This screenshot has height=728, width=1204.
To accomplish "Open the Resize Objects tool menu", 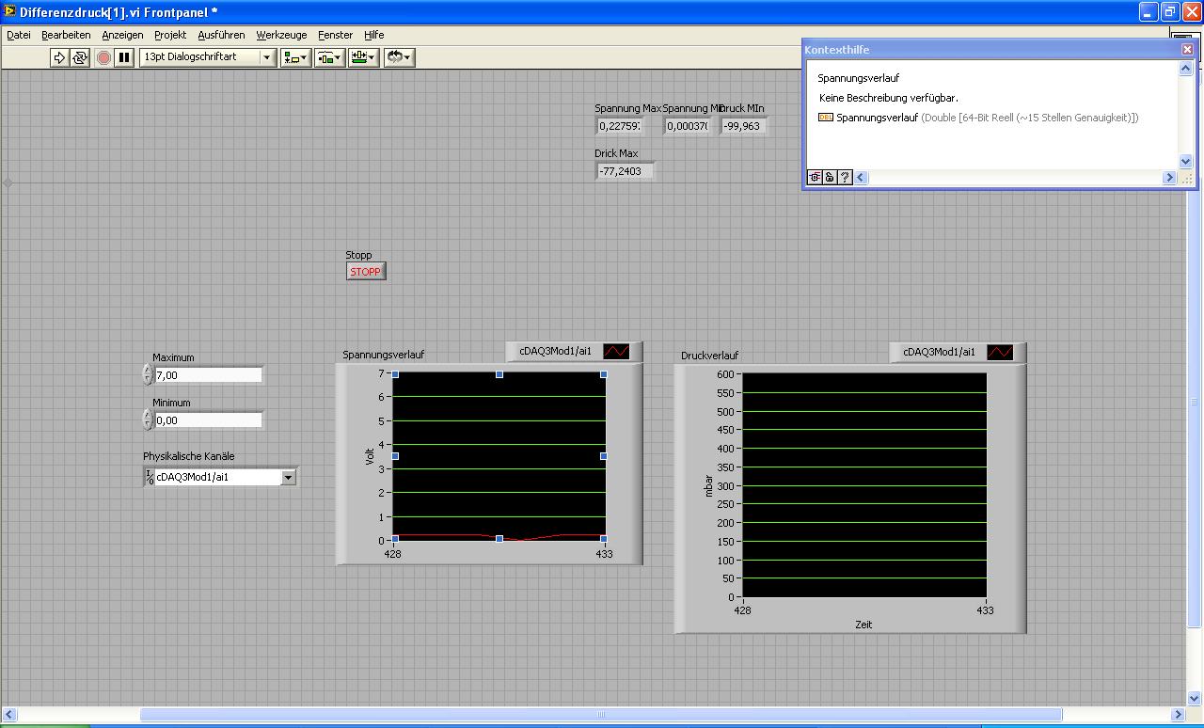I will tap(362, 57).
